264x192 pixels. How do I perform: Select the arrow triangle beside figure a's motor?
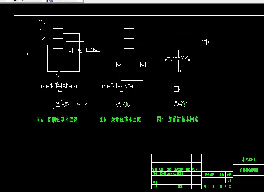[x=78, y=105]
